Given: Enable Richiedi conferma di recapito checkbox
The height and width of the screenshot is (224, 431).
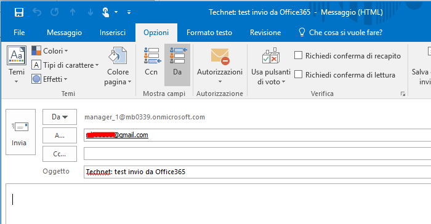Looking at the screenshot, I should [x=298, y=55].
